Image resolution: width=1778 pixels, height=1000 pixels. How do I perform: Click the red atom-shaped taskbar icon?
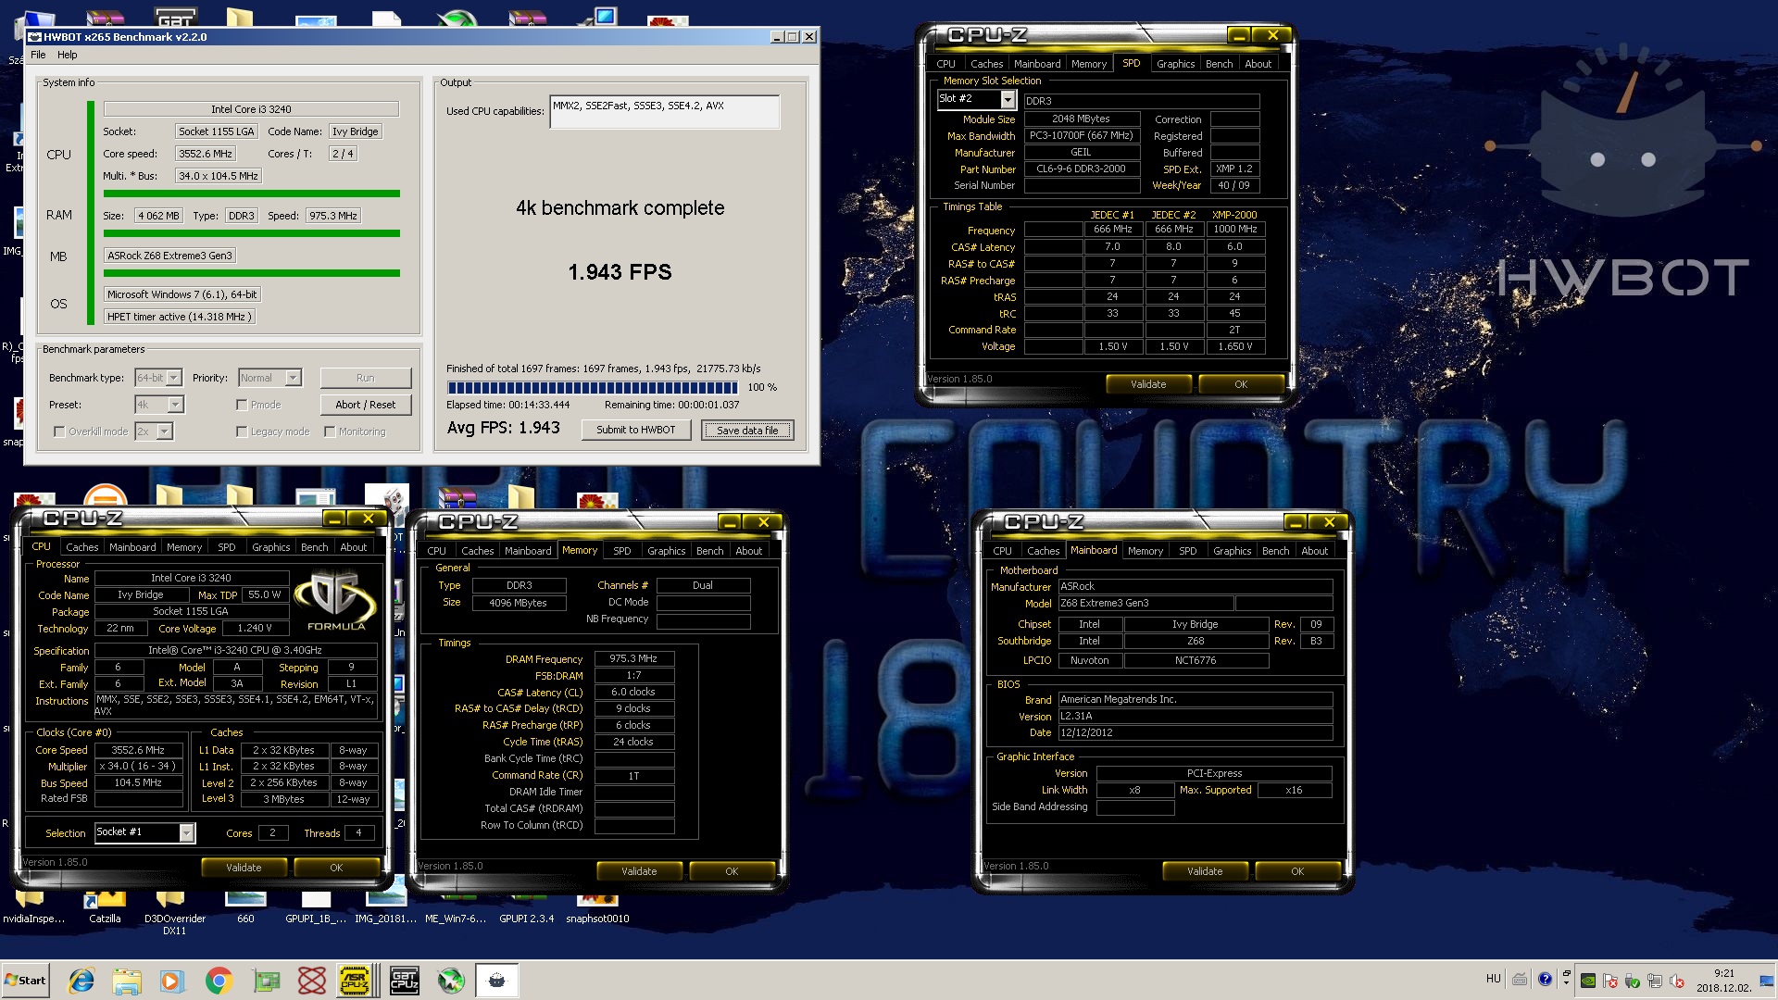312,980
